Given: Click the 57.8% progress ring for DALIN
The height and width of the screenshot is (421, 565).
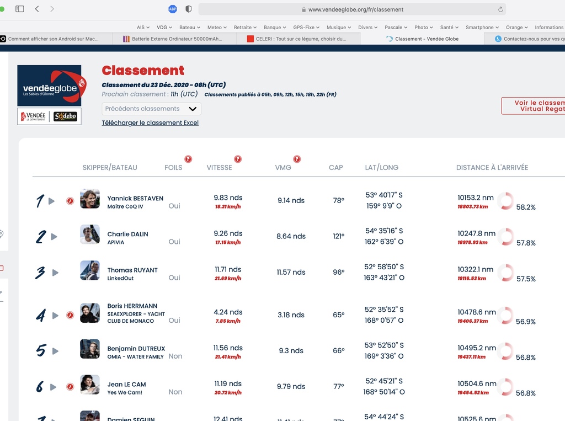Looking at the screenshot, I should coord(505,237).
